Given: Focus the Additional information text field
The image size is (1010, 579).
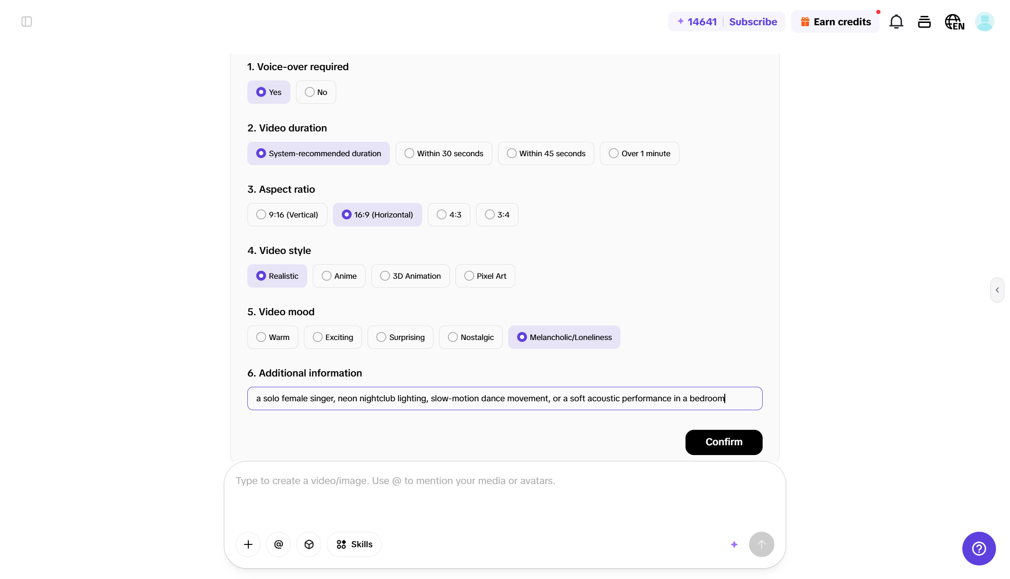Looking at the screenshot, I should [505, 398].
